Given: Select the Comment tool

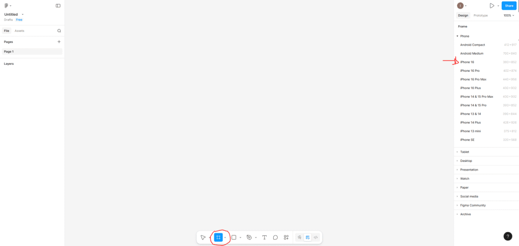Looking at the screenshot, I should pyautogui.click(x=275, y=237).
